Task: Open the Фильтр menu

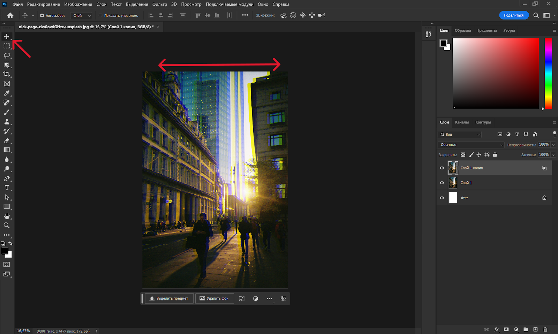Action: 159,4
